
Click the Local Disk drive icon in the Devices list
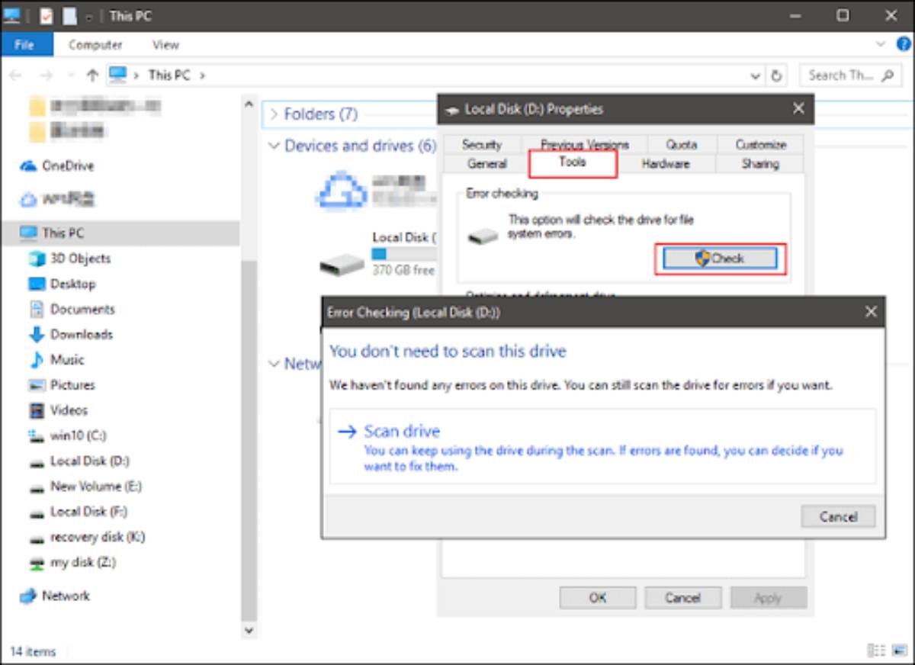click(342, 264)
